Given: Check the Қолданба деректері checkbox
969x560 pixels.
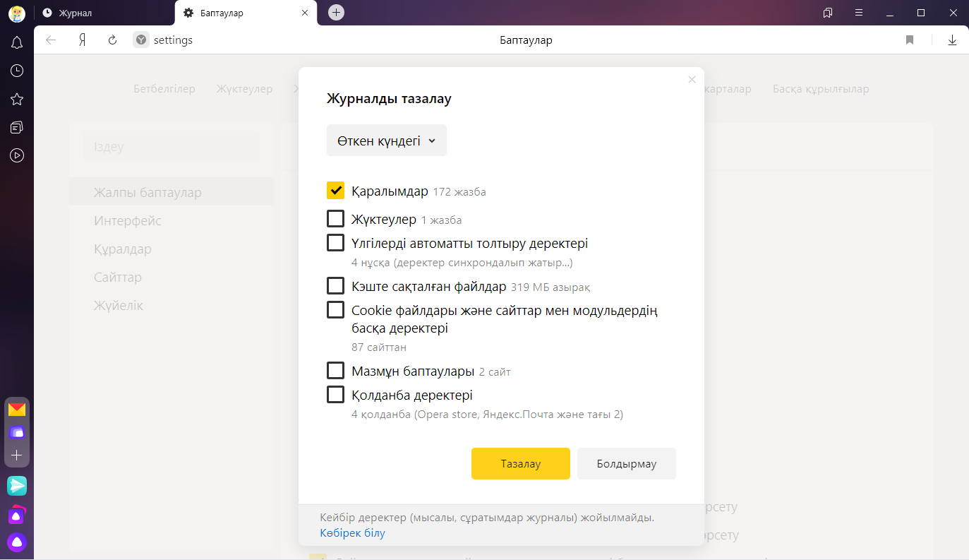Looking at the screenshot, I should click(x=335, y=395).
